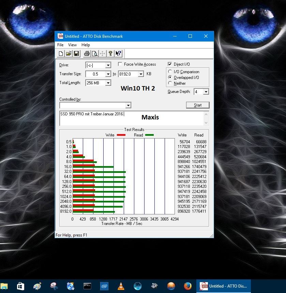
Task: Enable the Force Write Access checkbox
Action: [x=120, y=64]
